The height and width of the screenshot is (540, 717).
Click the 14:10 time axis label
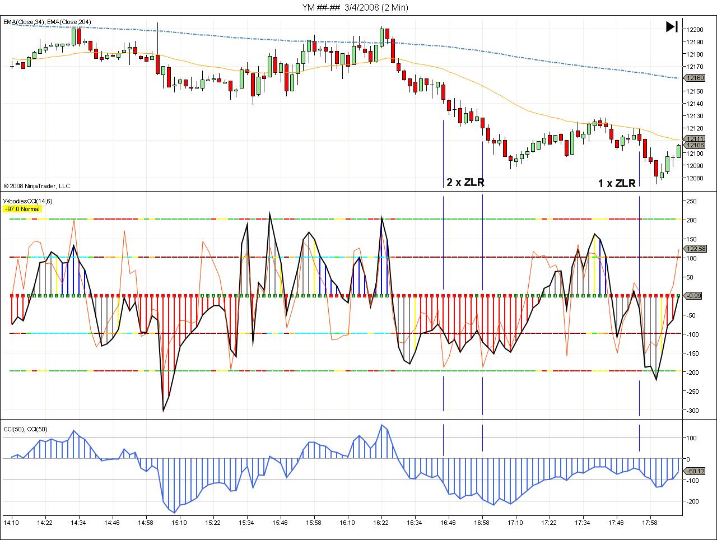point(11,523)
